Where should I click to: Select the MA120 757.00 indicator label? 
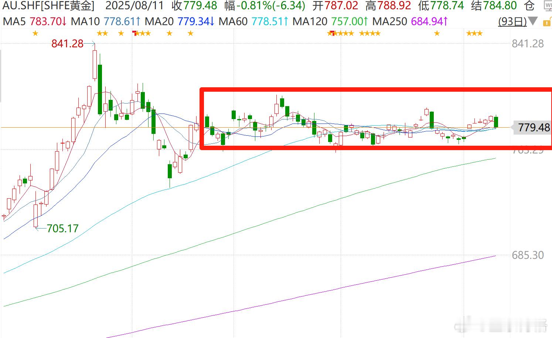(x=330, y=21)
